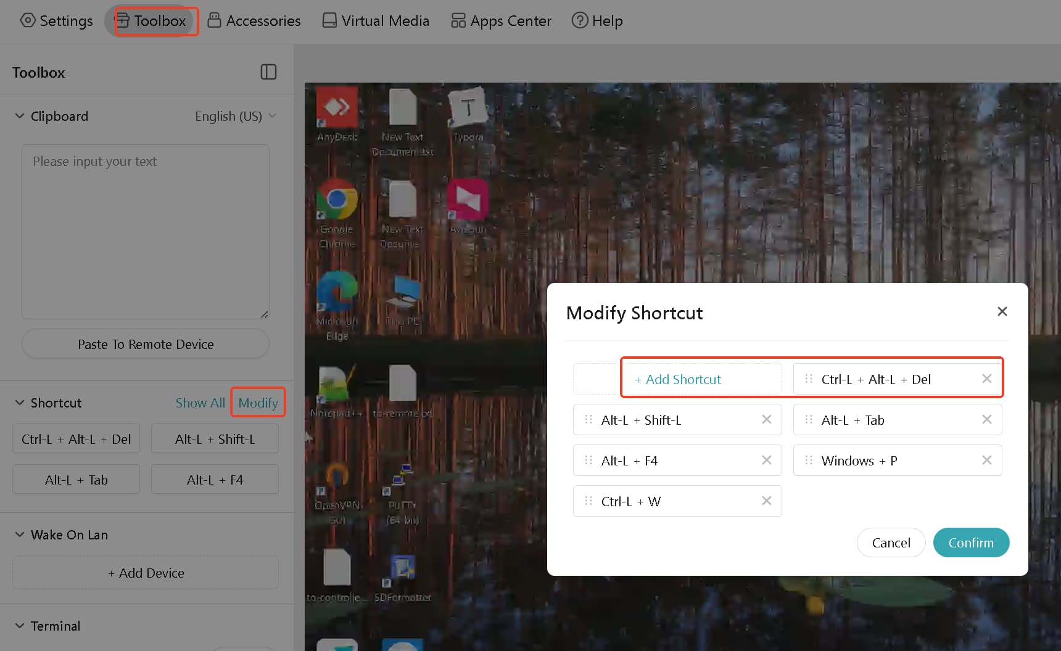This screenshot has height=651, width=1061.
Task: Remove the Alt-L + Tab shortcut
Action: click(x=986, y=419)
